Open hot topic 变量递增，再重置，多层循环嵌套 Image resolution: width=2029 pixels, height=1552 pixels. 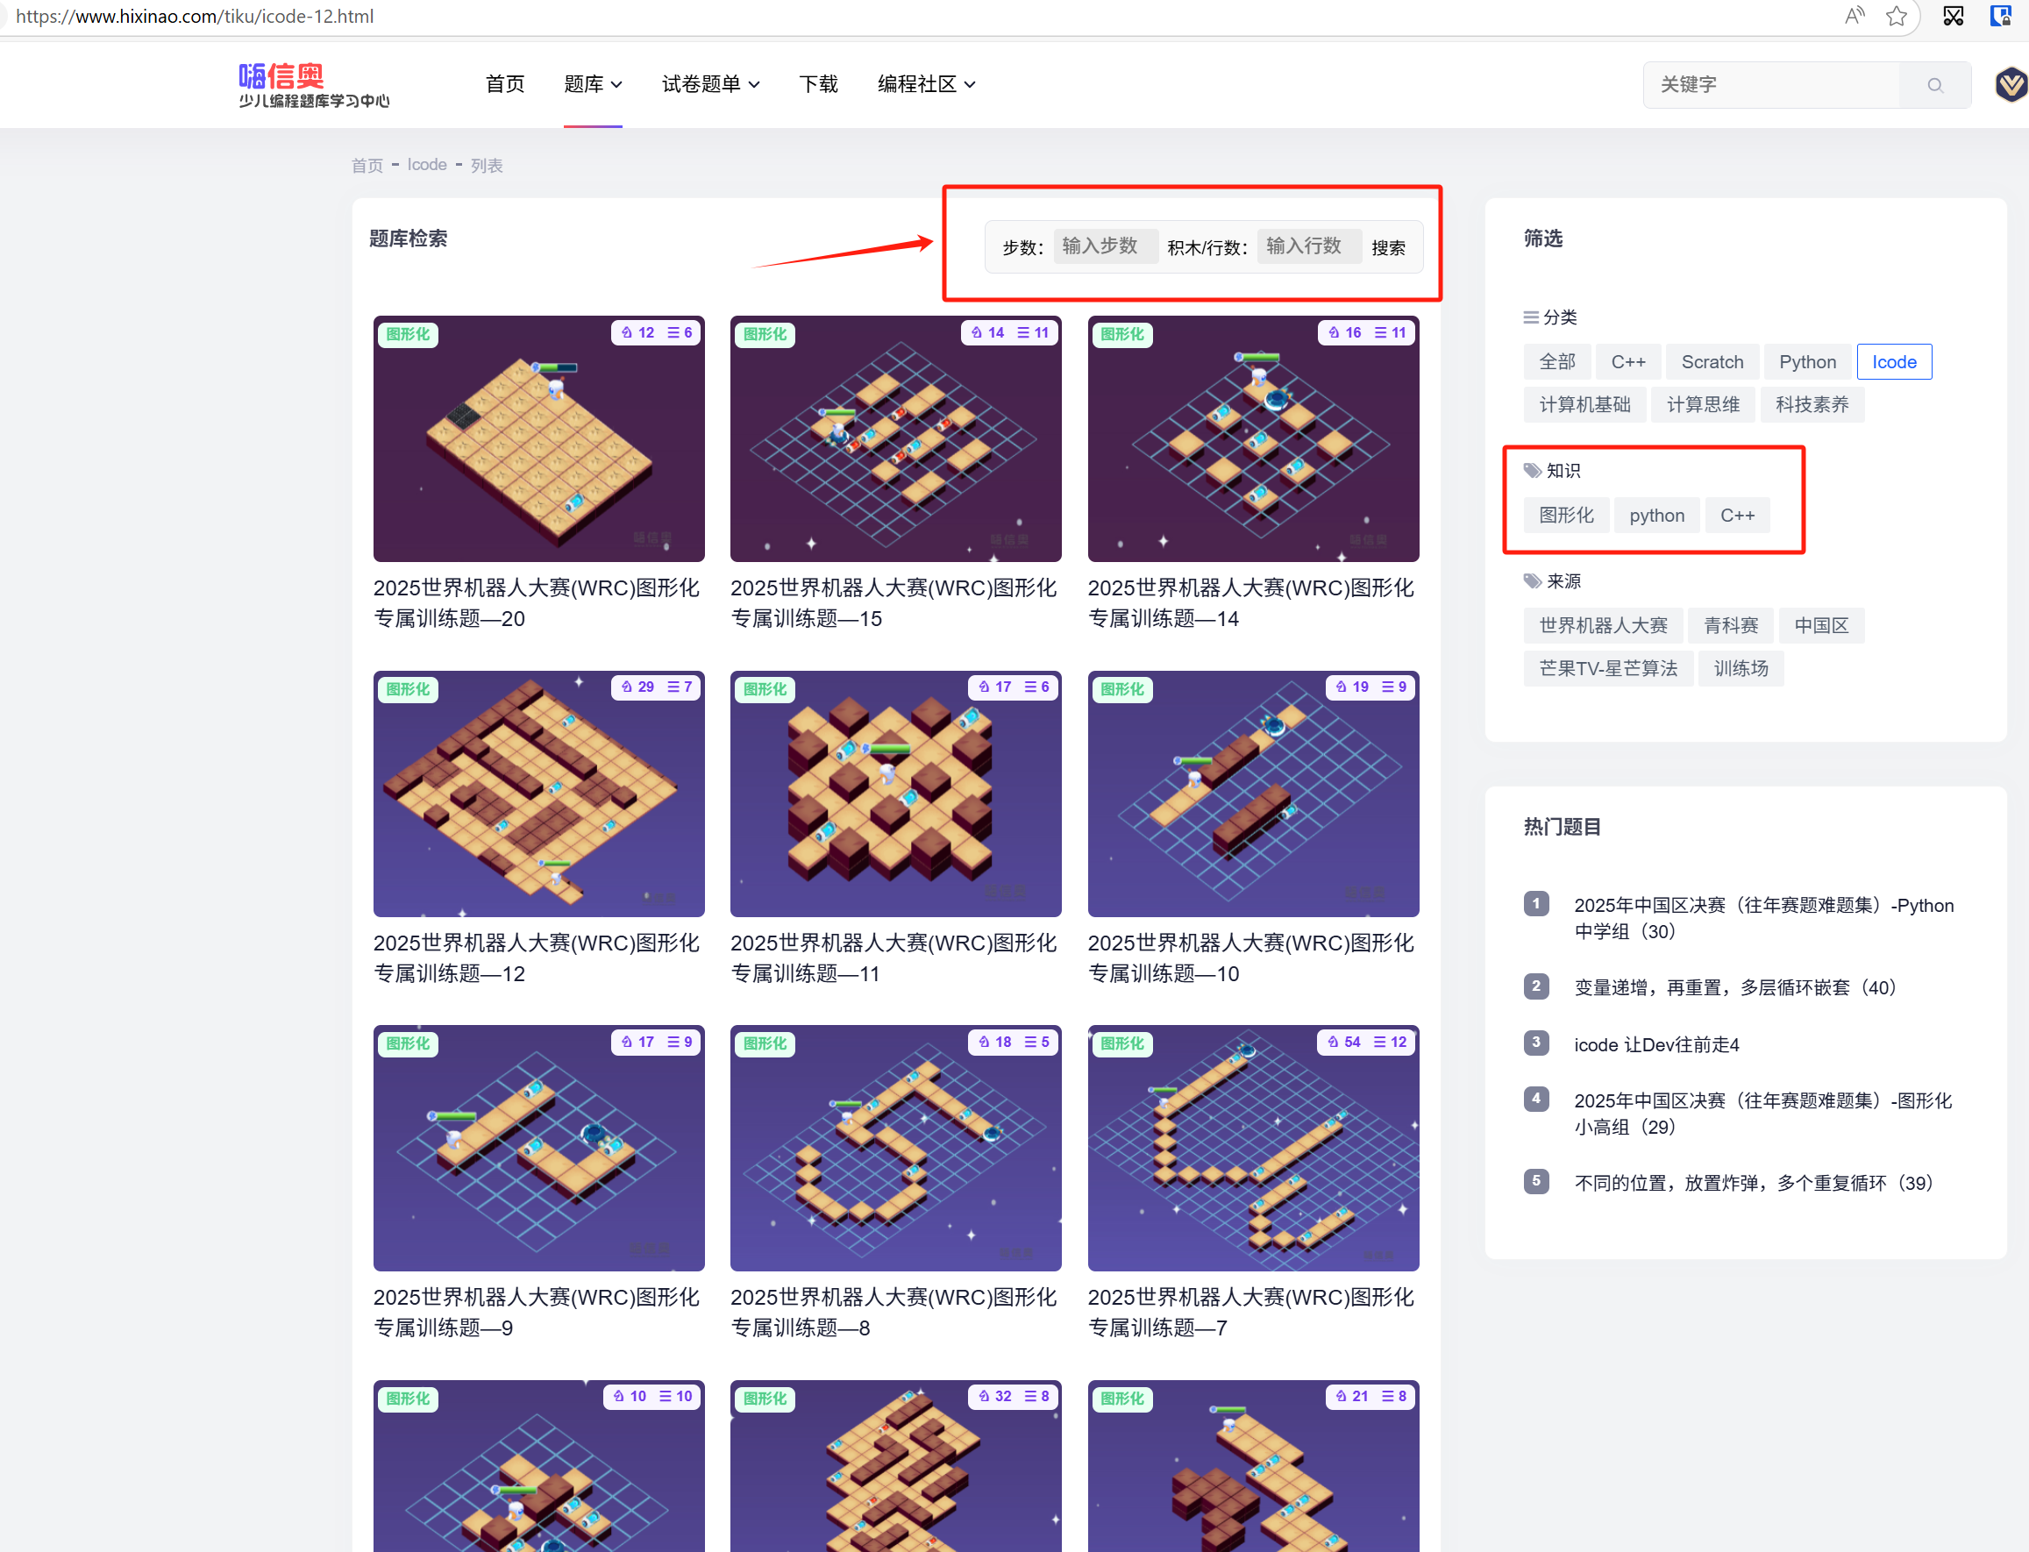(1735, 987)
